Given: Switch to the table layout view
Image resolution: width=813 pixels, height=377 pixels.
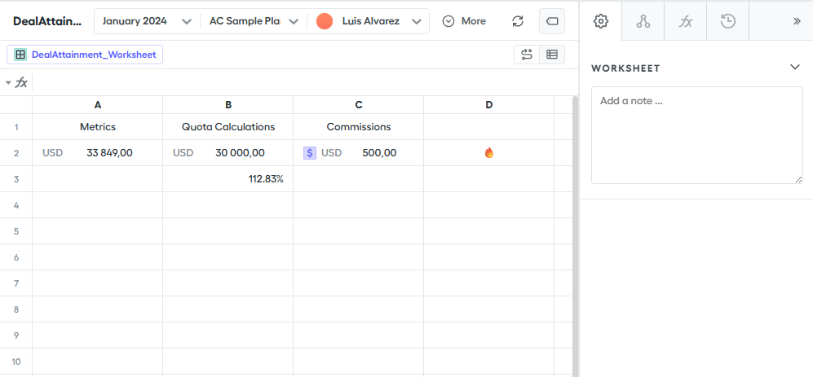Looking at the screenshot, I should tap(552, 55).
